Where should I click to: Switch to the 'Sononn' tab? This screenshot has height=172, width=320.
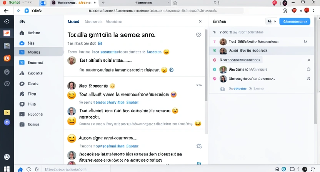pos(93,21)
